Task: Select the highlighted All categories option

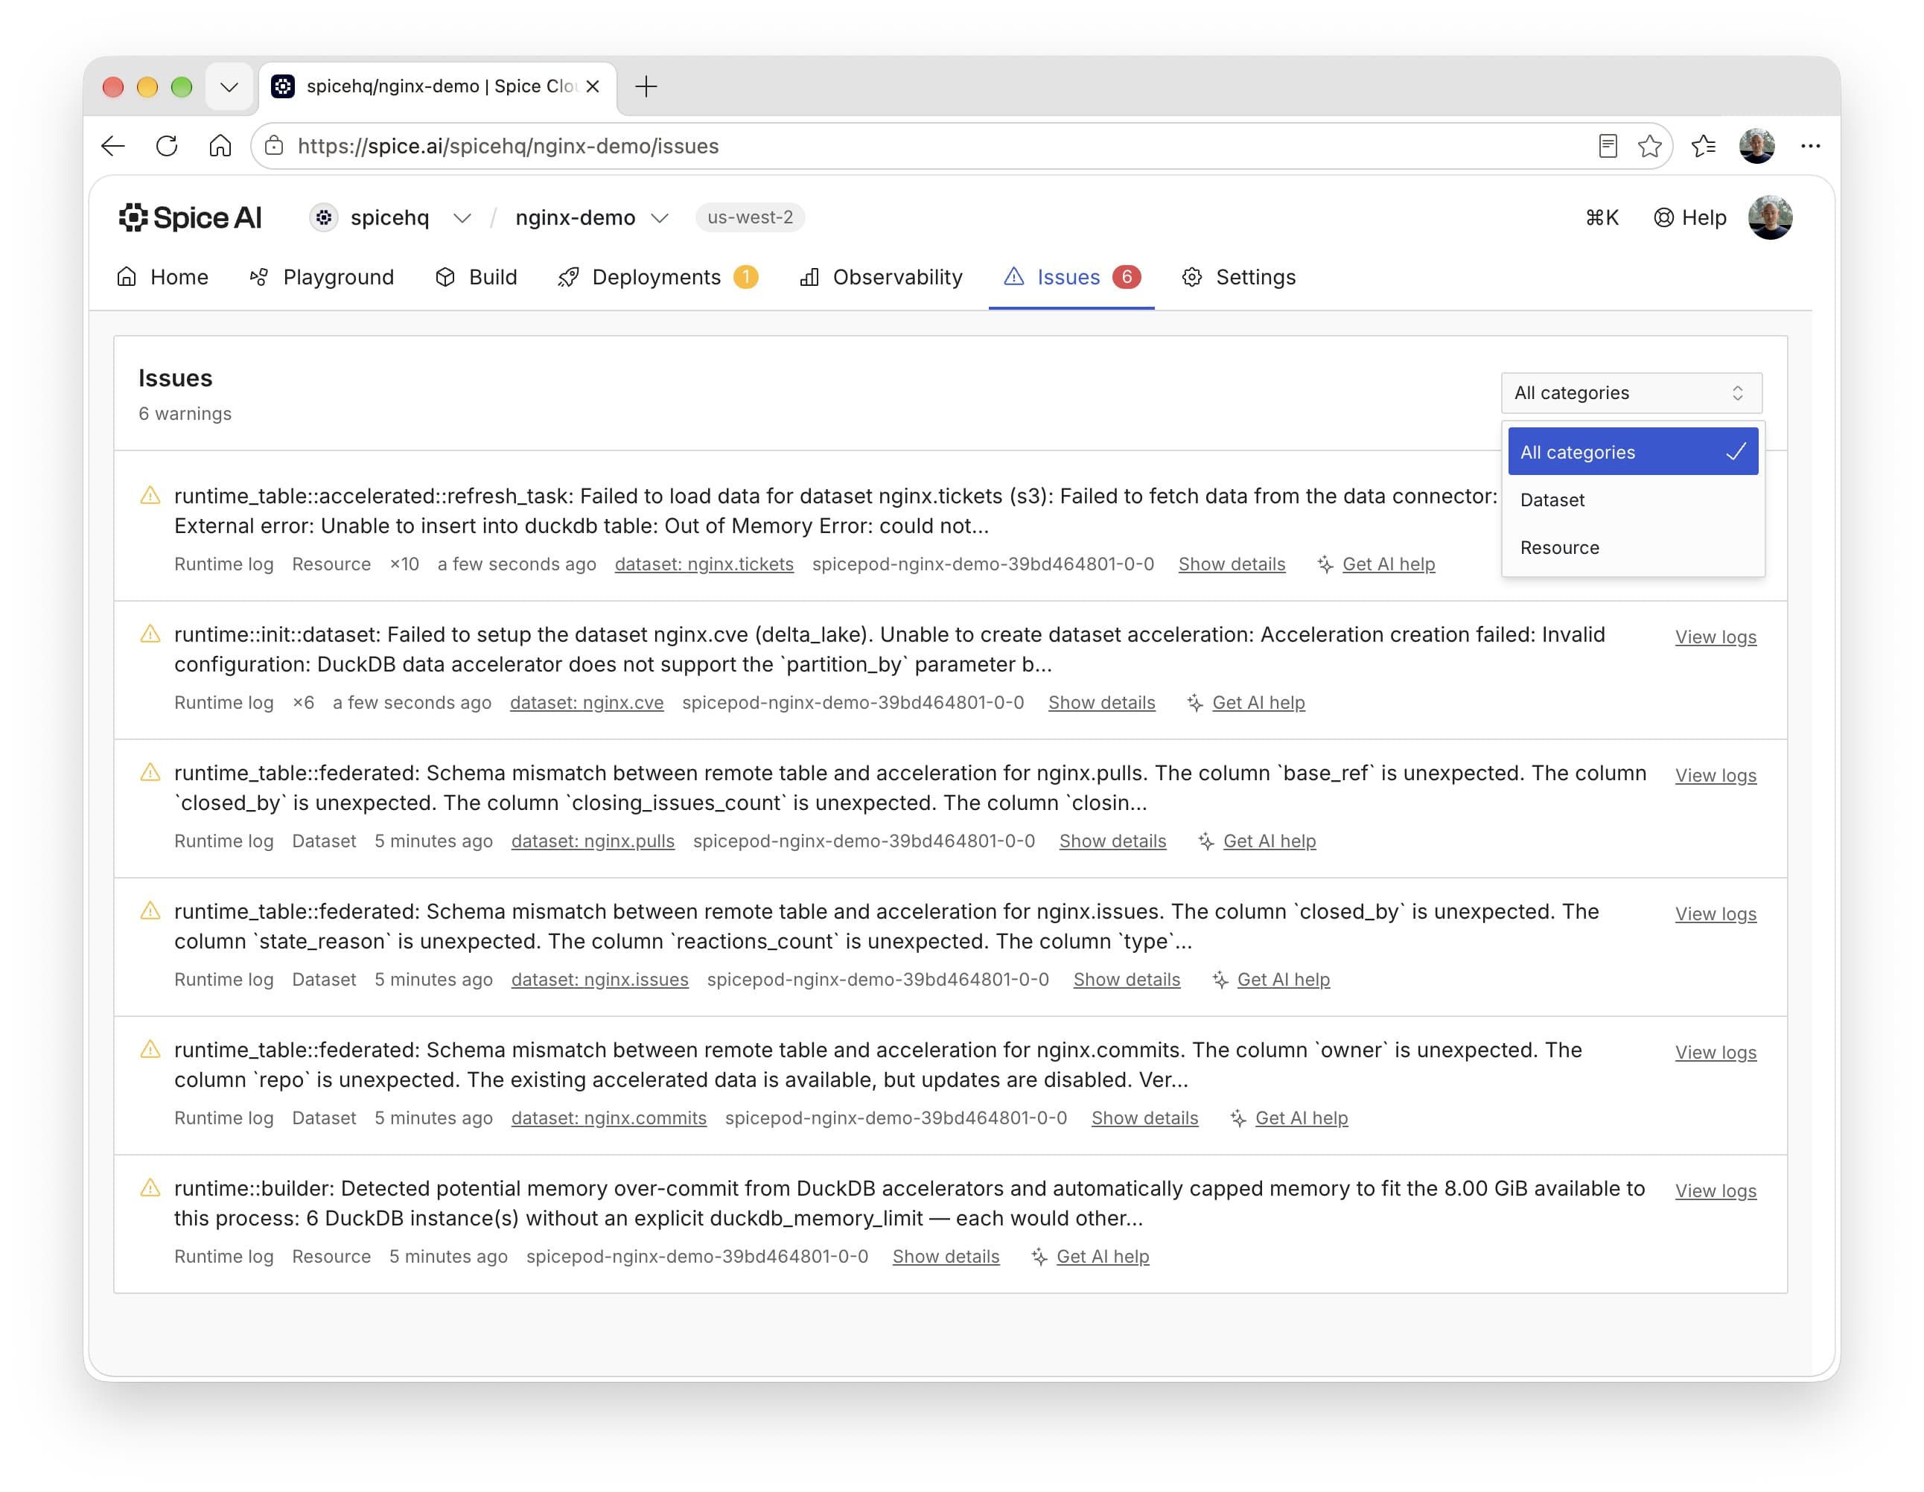Action: point(1634,452)
